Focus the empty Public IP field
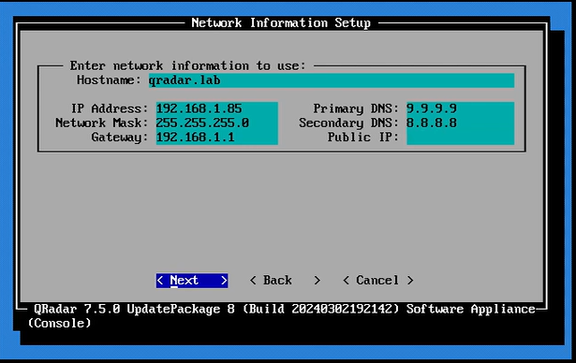 pyautogui.click(x=460, y=138)
